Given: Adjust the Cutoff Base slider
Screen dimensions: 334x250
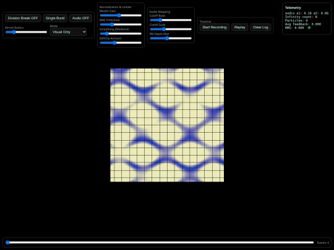Looking at the screenshot, I should (171, 20).
